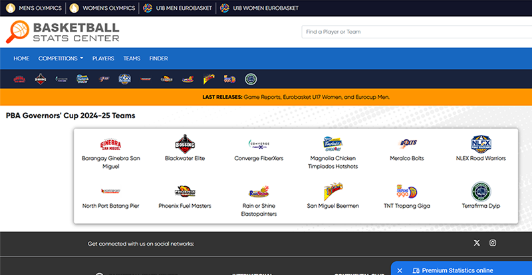This screenshot has width=532, height=275.
Task: Click Barangay Ginebra San Miguel team name
Action: pos(110,163)
